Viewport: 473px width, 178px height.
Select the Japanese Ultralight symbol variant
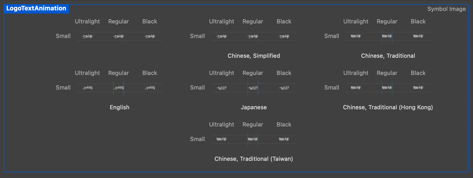(x=222, y=88)
